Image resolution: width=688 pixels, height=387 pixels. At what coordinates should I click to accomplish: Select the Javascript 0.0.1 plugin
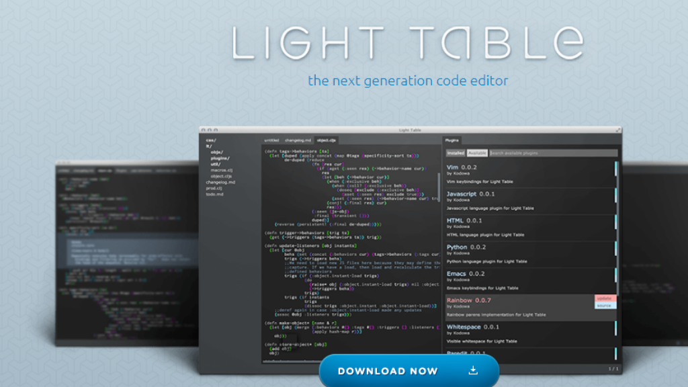531,201
